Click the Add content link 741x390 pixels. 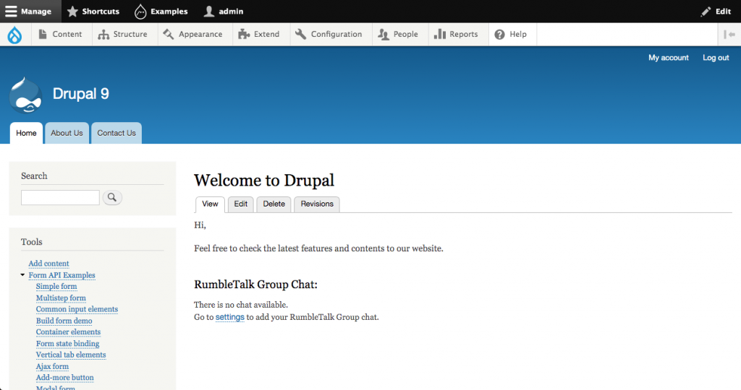[48, 264]
